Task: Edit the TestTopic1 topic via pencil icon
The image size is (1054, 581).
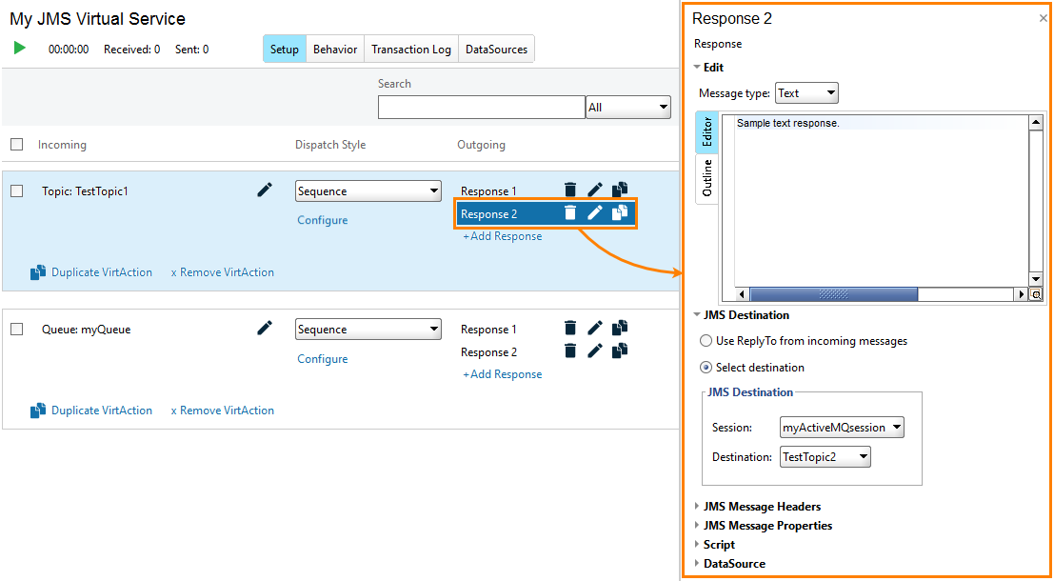Action: (264, 190)
